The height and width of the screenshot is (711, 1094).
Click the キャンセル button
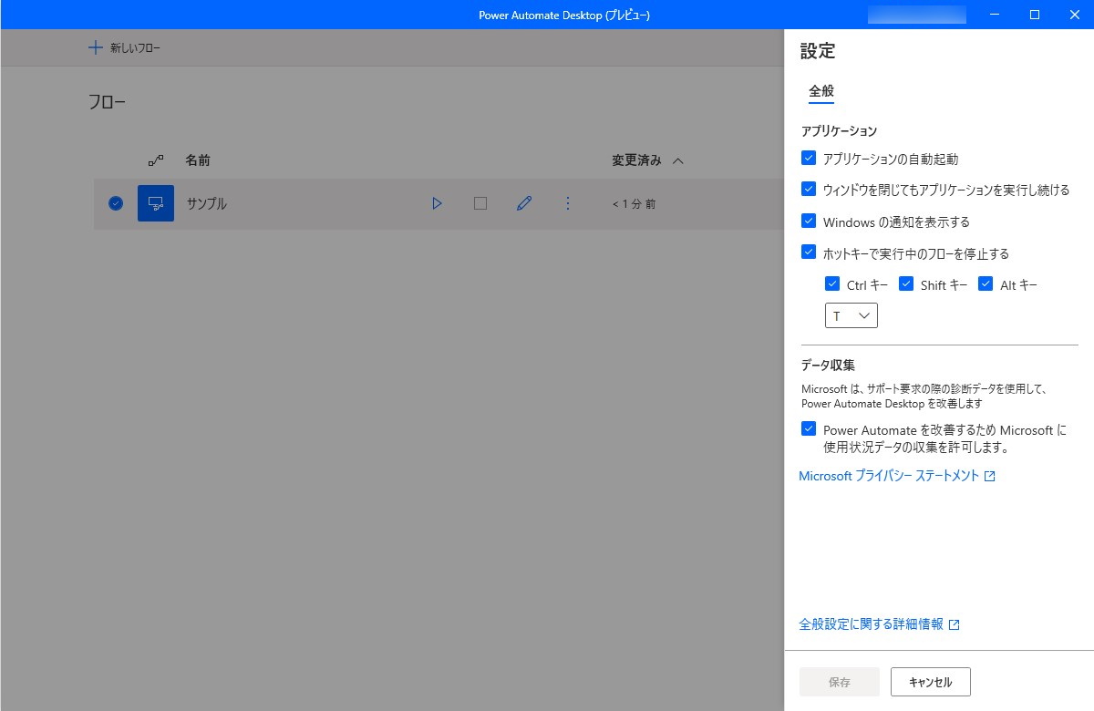[x=930, y=681]
